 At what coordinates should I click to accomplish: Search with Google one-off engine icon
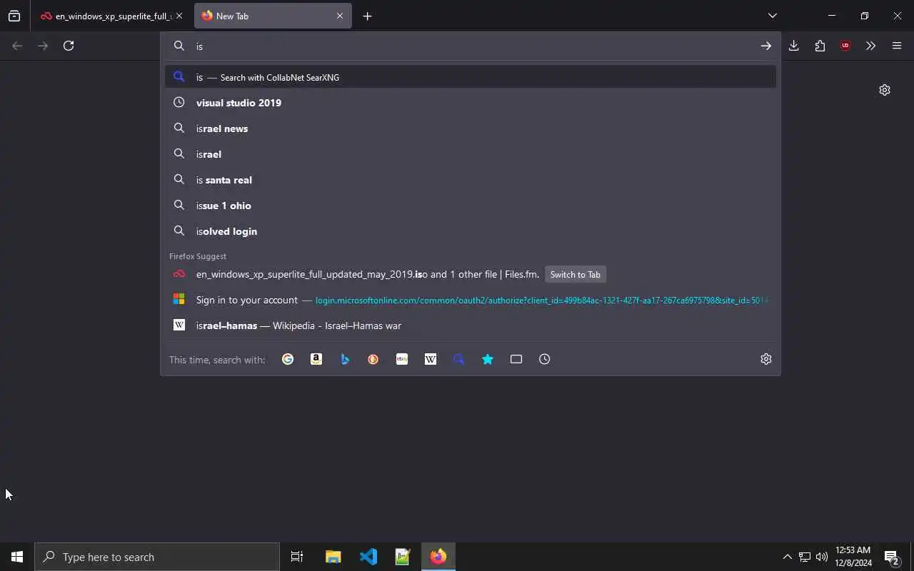(x=288, y=359)
